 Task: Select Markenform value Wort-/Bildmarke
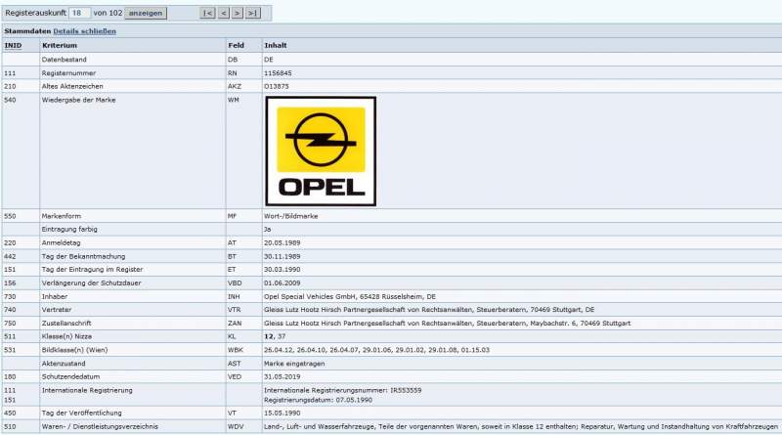coord(290,216)
